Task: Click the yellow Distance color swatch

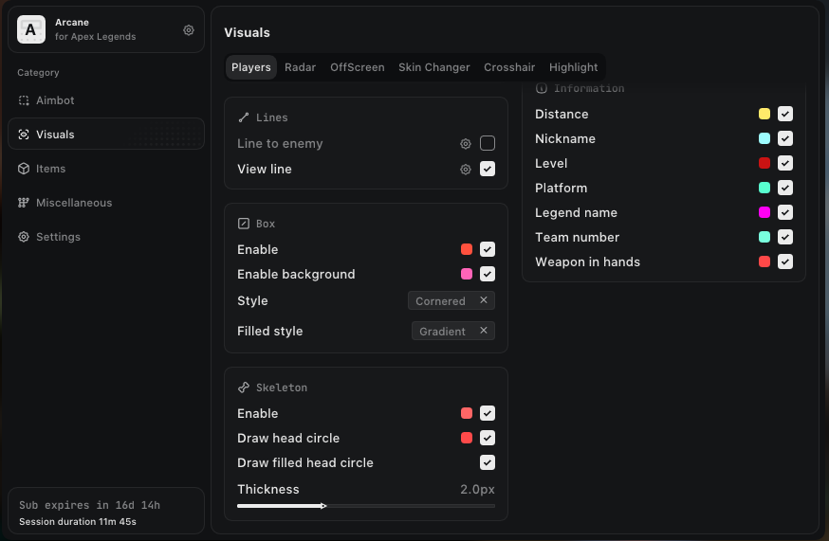Action: (x=765, y=115)
